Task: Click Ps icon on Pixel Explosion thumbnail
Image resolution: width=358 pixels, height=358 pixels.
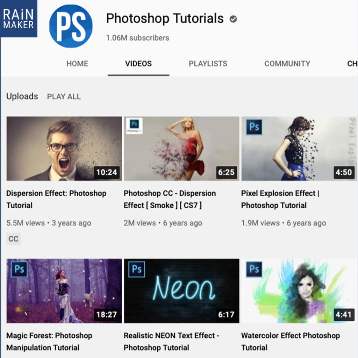Action: click(x=254, y=127)
